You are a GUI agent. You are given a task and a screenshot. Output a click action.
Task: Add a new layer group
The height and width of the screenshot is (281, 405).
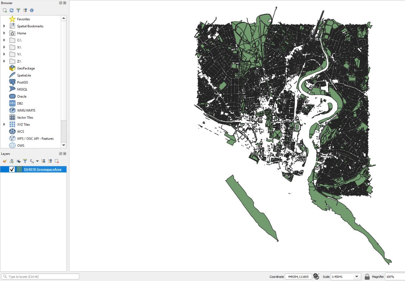point(11,161)
